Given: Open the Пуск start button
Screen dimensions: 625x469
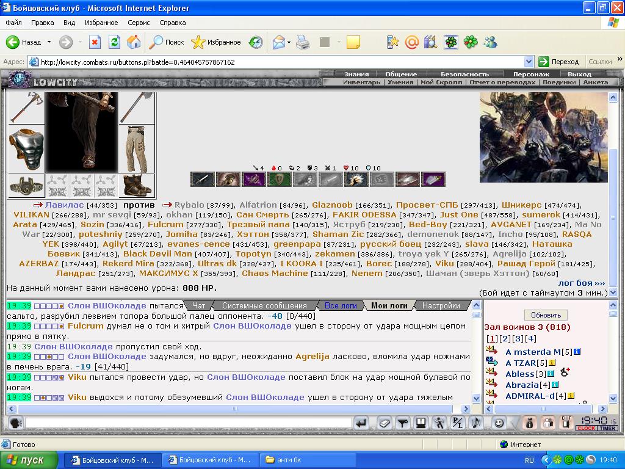Looking at the screenshot, I should point(28,460).
